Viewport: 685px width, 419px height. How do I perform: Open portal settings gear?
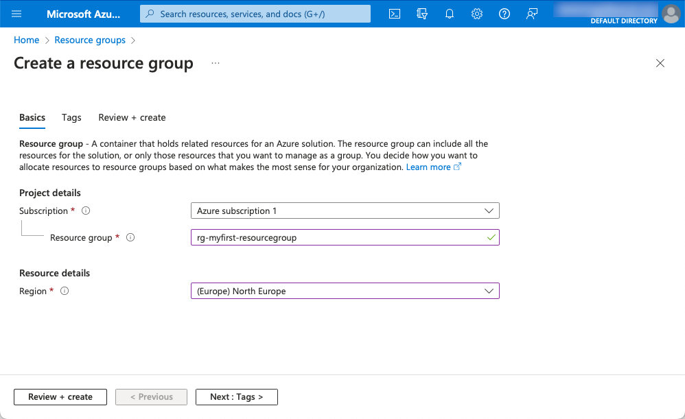click(x=477, y=14)
